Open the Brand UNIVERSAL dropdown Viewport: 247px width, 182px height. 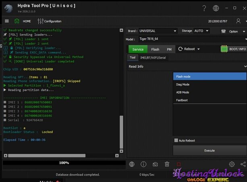tap(158, 31)
